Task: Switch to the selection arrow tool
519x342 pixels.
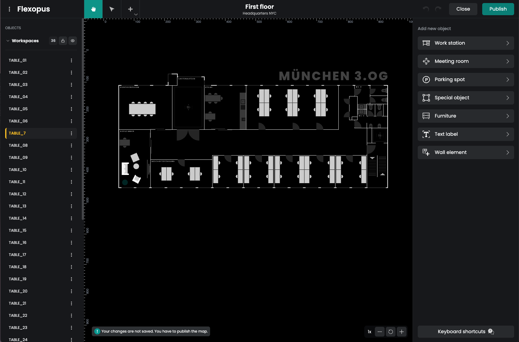Action: click(x=112, y=9)
